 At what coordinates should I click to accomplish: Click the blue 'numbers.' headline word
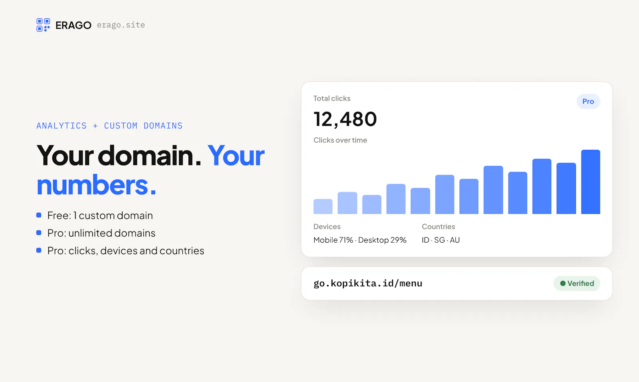(96, 185)
